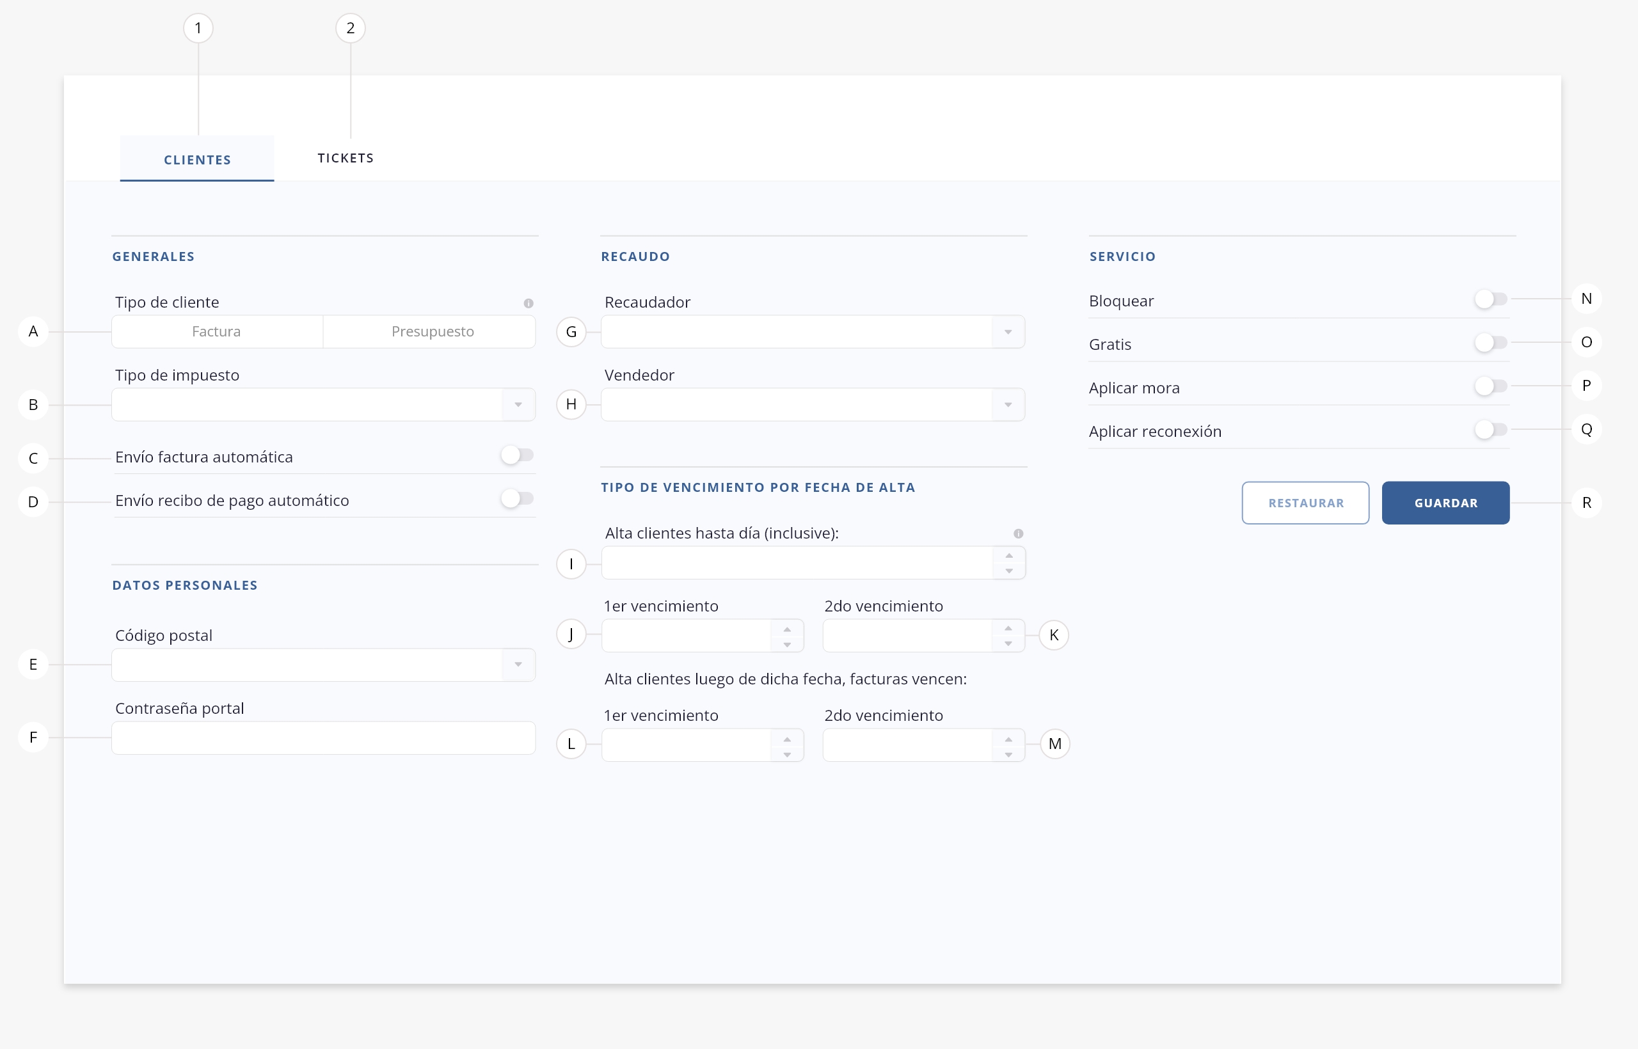Select the Clientes tab
The height and width of the screenshot is (1049, 1638).
pos(197,159)
